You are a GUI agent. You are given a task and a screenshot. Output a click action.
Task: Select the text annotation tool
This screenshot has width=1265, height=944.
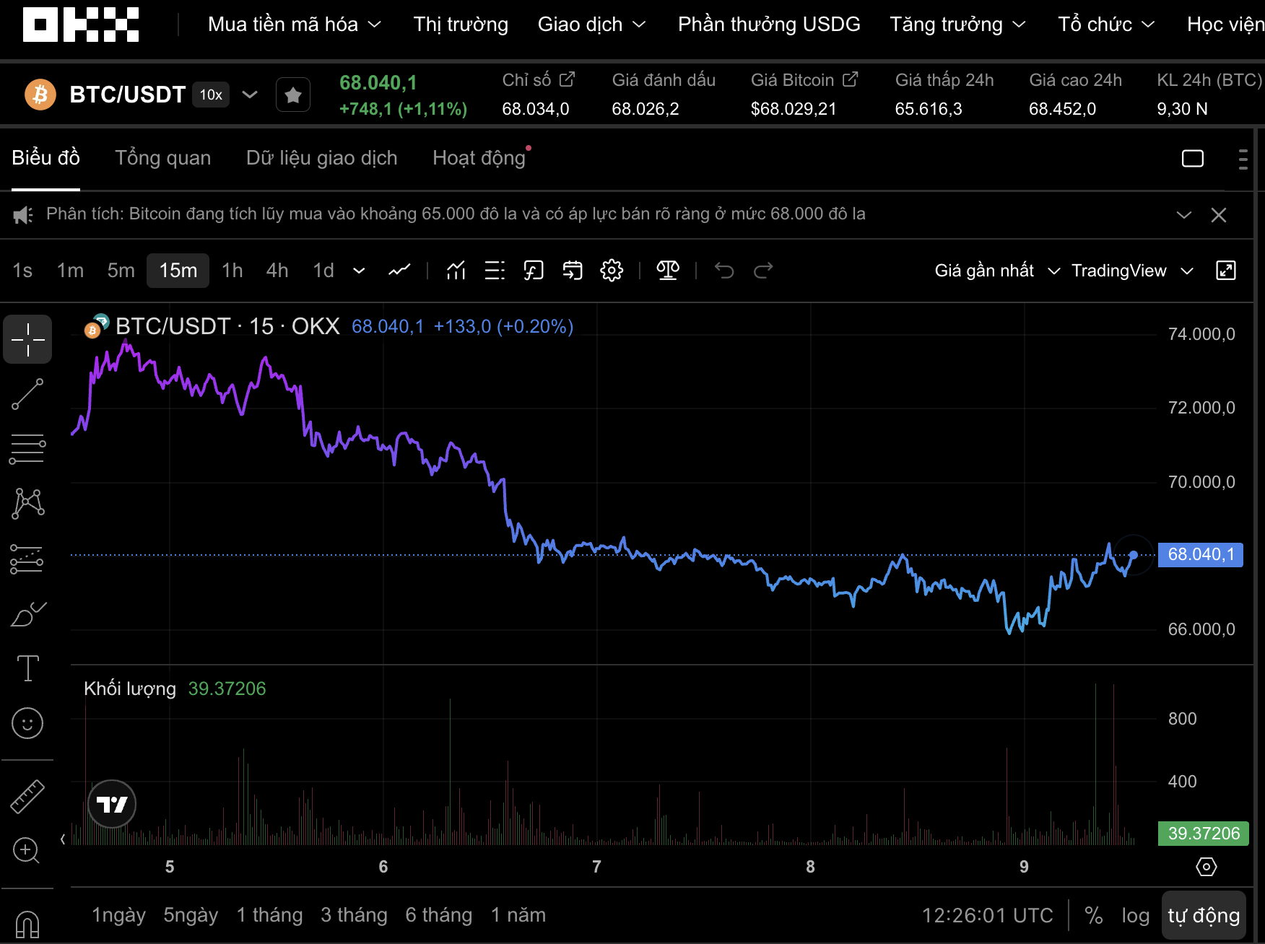click(27, 668)
